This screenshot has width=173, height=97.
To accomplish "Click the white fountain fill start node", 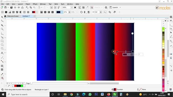I will [132, 33].
